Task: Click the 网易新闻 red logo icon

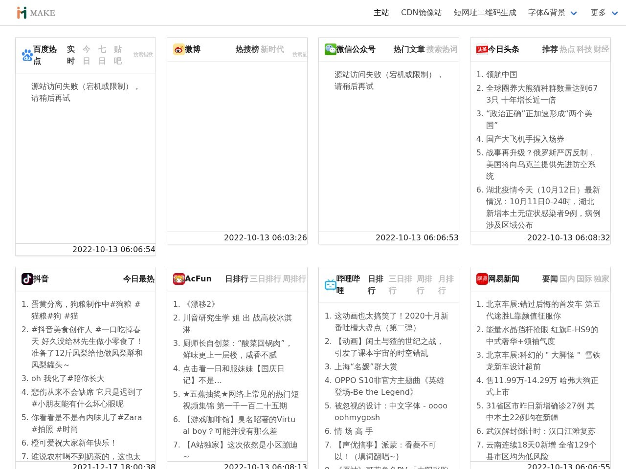Action: (x=482, y=279)
